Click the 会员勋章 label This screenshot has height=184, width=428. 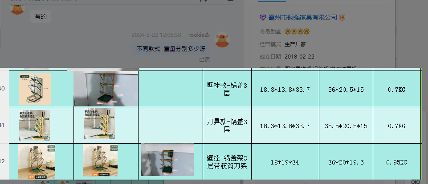pos(270,32)
